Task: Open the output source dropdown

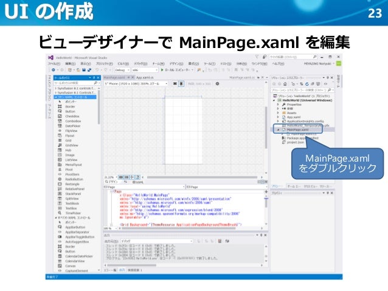Action: click(157, 241)
